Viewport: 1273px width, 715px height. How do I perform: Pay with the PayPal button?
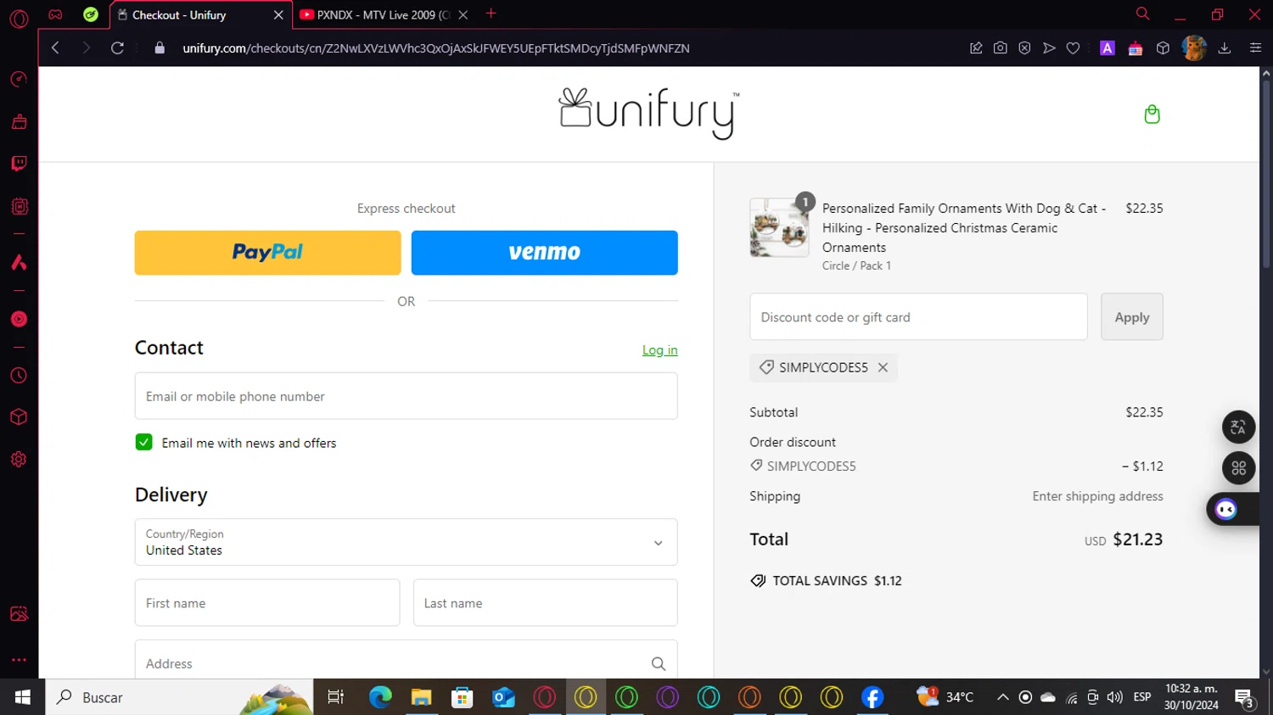pyautogui.click(x=267, y=253)
